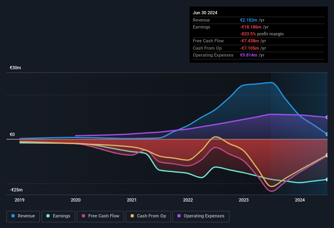Screen dimensions: 334x228
Task: Click the Earnings row label in tooltip
Action: pos(201,27)
